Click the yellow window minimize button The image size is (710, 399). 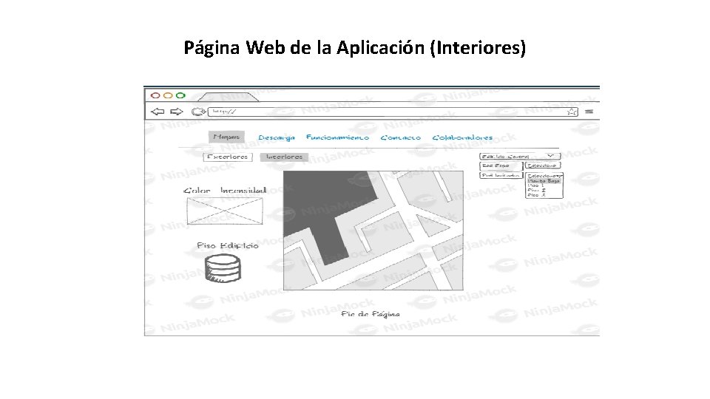[x=168, y=95]
